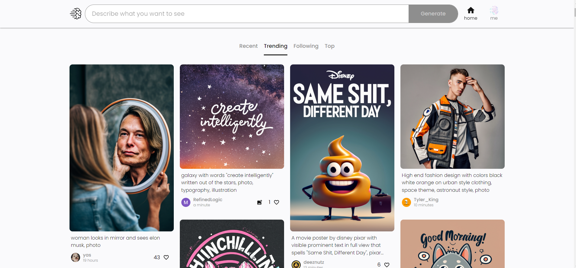Open the fashion astronaut jacket image
Screen dimensions: 576x268
point(452,116)
